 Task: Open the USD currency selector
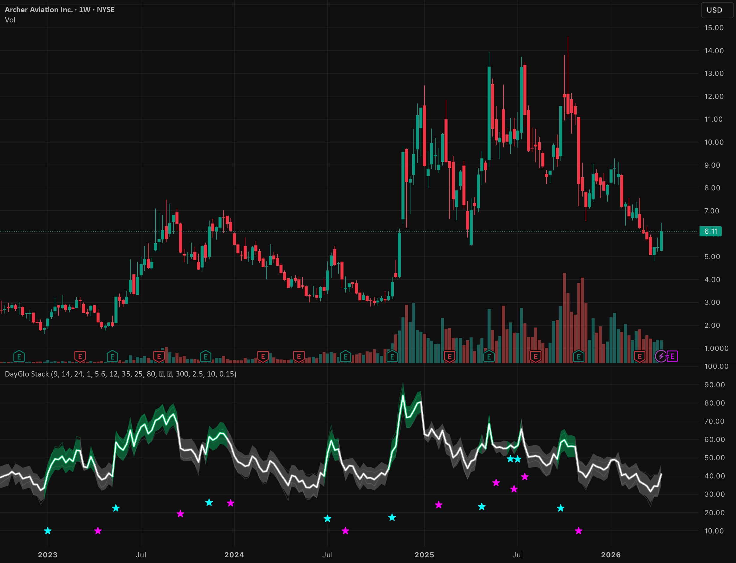[717, 10]
